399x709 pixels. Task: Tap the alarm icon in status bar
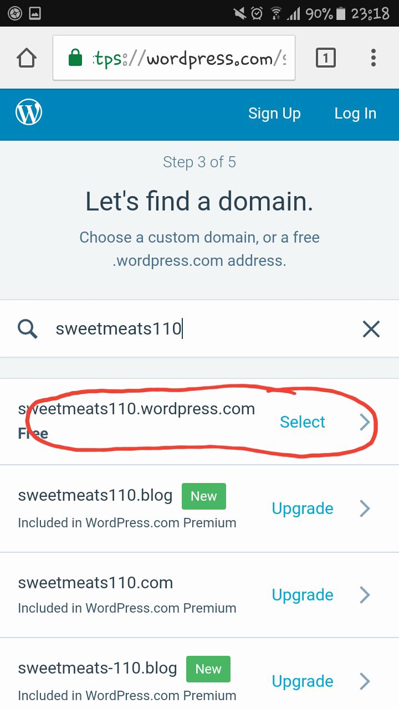(x=257, y=13)
